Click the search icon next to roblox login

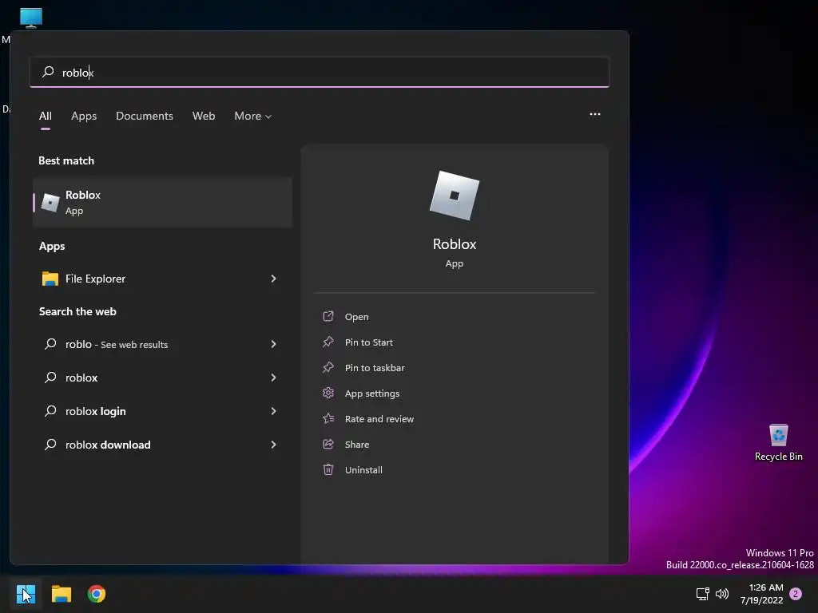[x=50, y=411]
